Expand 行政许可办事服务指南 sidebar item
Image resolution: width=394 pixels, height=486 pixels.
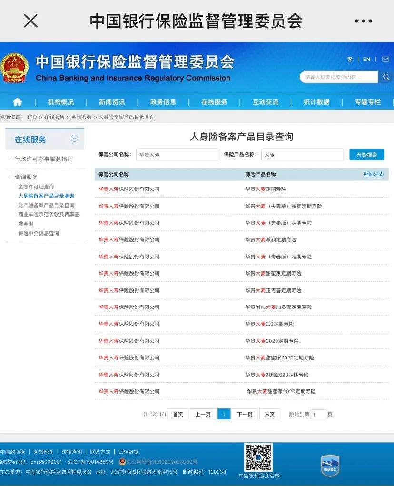(x=44, y=159)
